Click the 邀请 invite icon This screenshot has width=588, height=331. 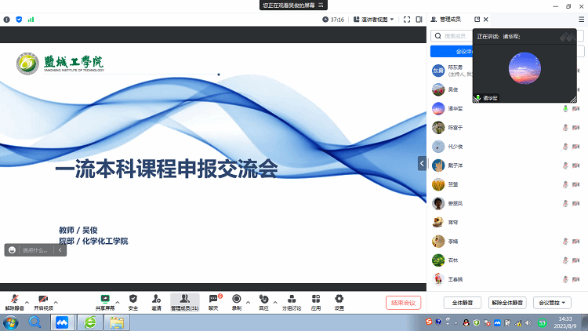tap(157, 299)
